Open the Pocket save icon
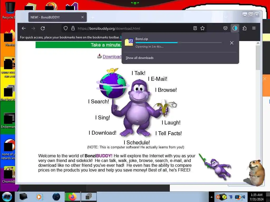This screenshot has width=270, height=202. click(225, 28)
